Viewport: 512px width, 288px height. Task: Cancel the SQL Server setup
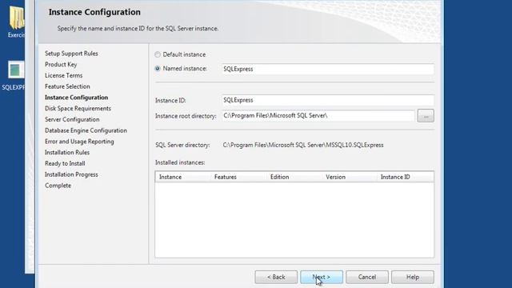367,277
